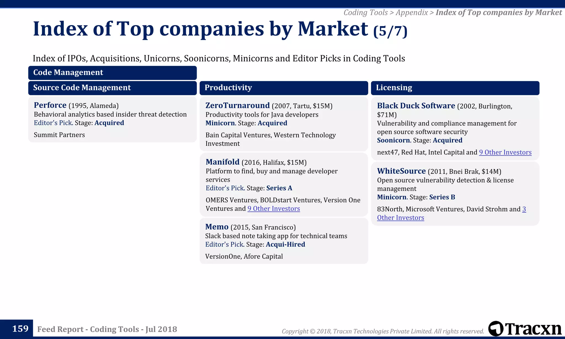Click the Perforce company name
Viewport: 565px width, 339px height.
(x=50, y=105)
